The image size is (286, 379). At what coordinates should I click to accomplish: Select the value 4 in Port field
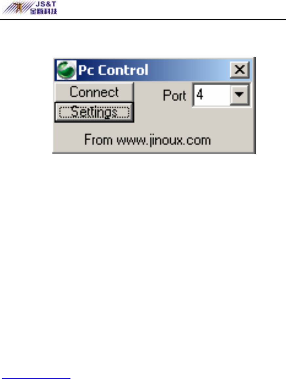click(200, 94)
